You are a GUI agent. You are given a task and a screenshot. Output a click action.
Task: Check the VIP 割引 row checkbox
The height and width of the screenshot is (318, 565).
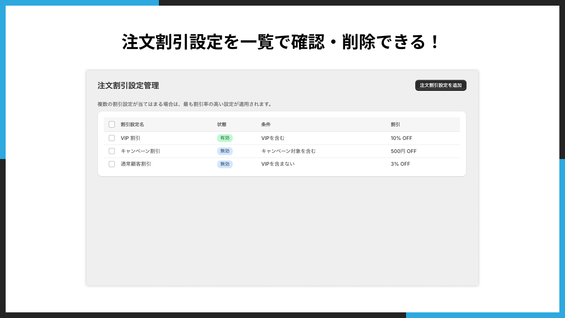(112, 138)
